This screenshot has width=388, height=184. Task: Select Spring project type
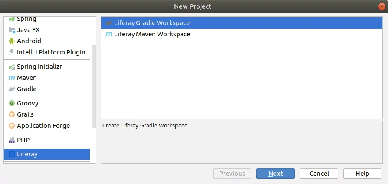[47, 19]
